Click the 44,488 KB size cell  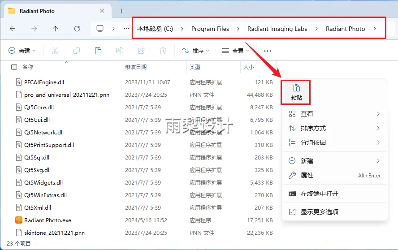(x=260, y=95)
